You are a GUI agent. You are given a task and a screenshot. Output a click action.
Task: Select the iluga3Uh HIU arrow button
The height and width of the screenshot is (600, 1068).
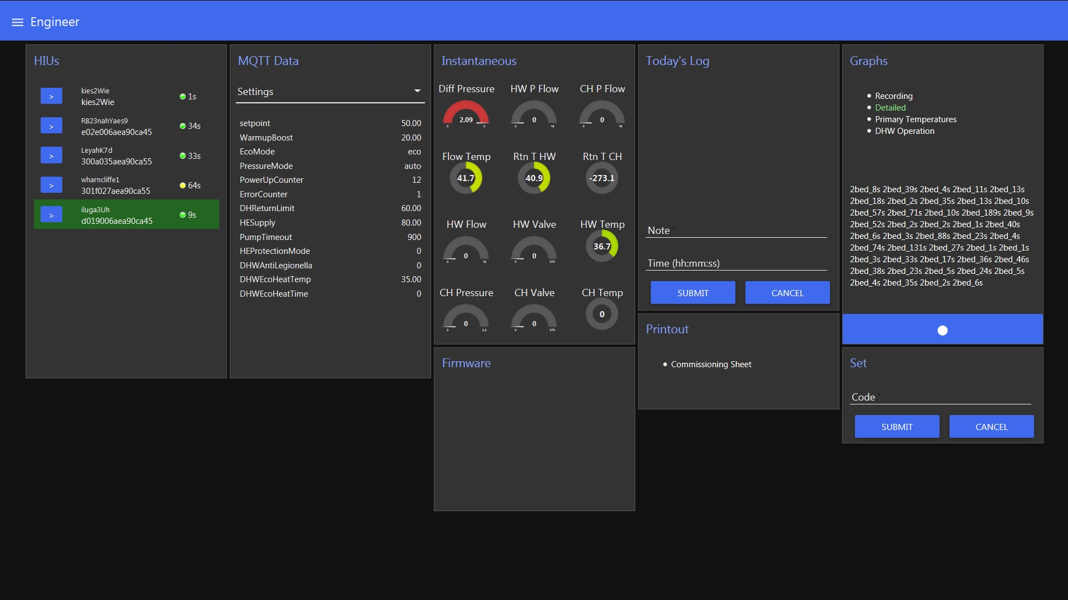point(51,215)
